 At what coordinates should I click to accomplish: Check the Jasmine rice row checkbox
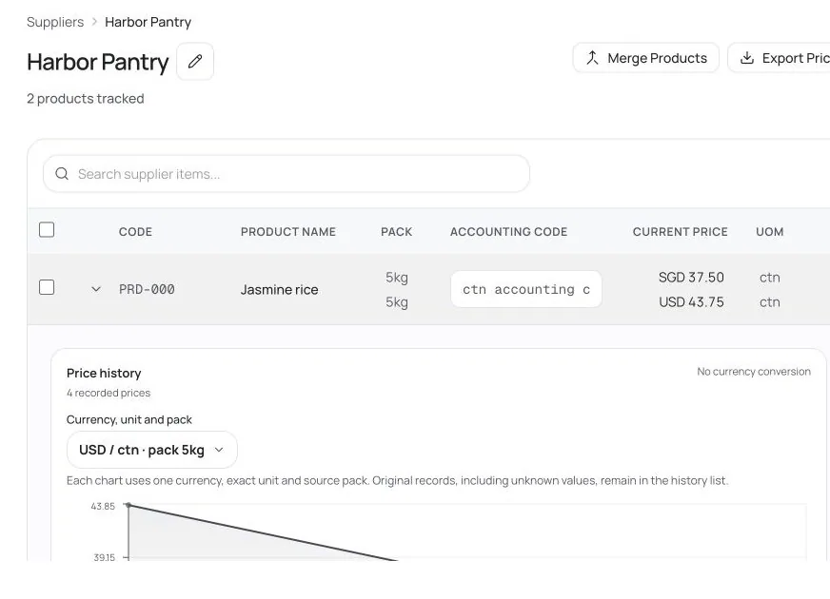click(47, 287)
